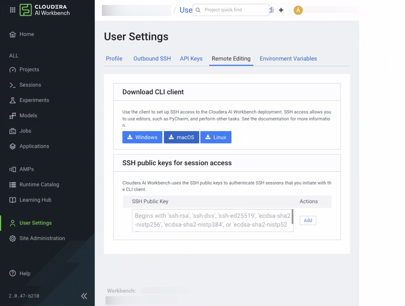
Task: Open the app switcher grid icon
Action: coord(13,10)
